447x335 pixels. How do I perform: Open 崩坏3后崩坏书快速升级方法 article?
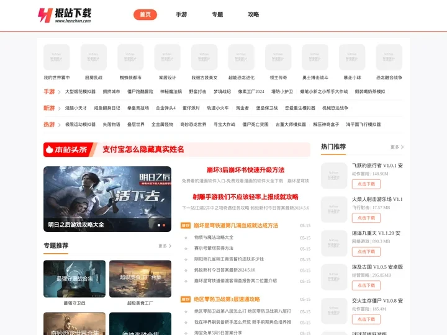[245, 170]
